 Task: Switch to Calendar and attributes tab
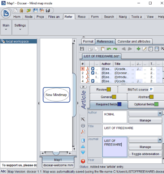pos(134,42)
